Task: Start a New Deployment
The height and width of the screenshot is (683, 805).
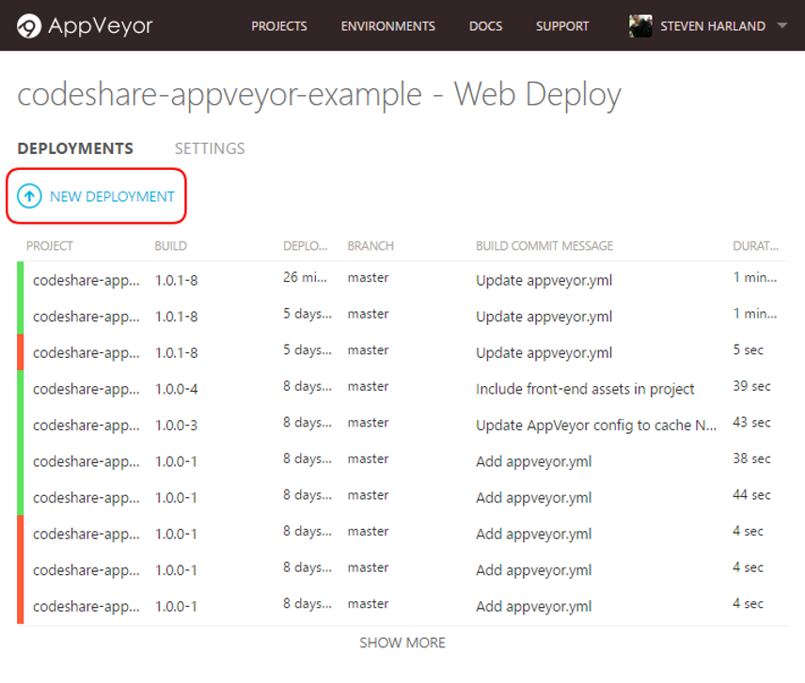Action: (112, 196)
